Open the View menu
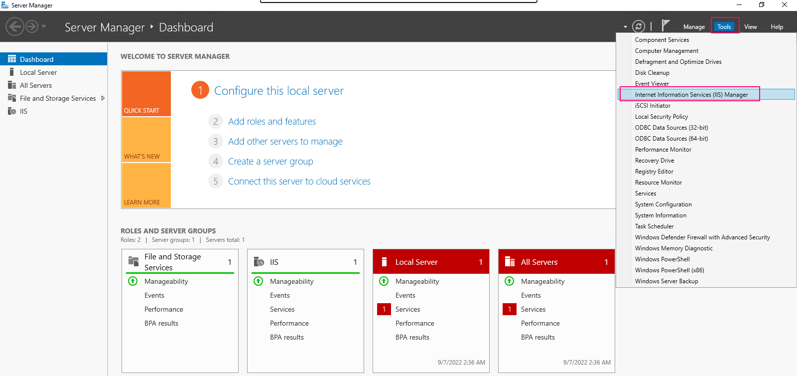Screen dimensions: 797x376 tap(750, 27)
